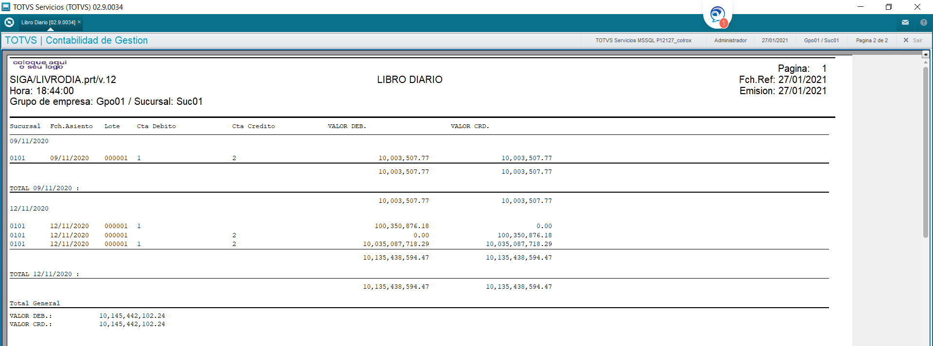The height and width of the screenshot is (346, 933).
Task: Click the 27/01/2021 date in header bar
Action: [x=775, y=40]
